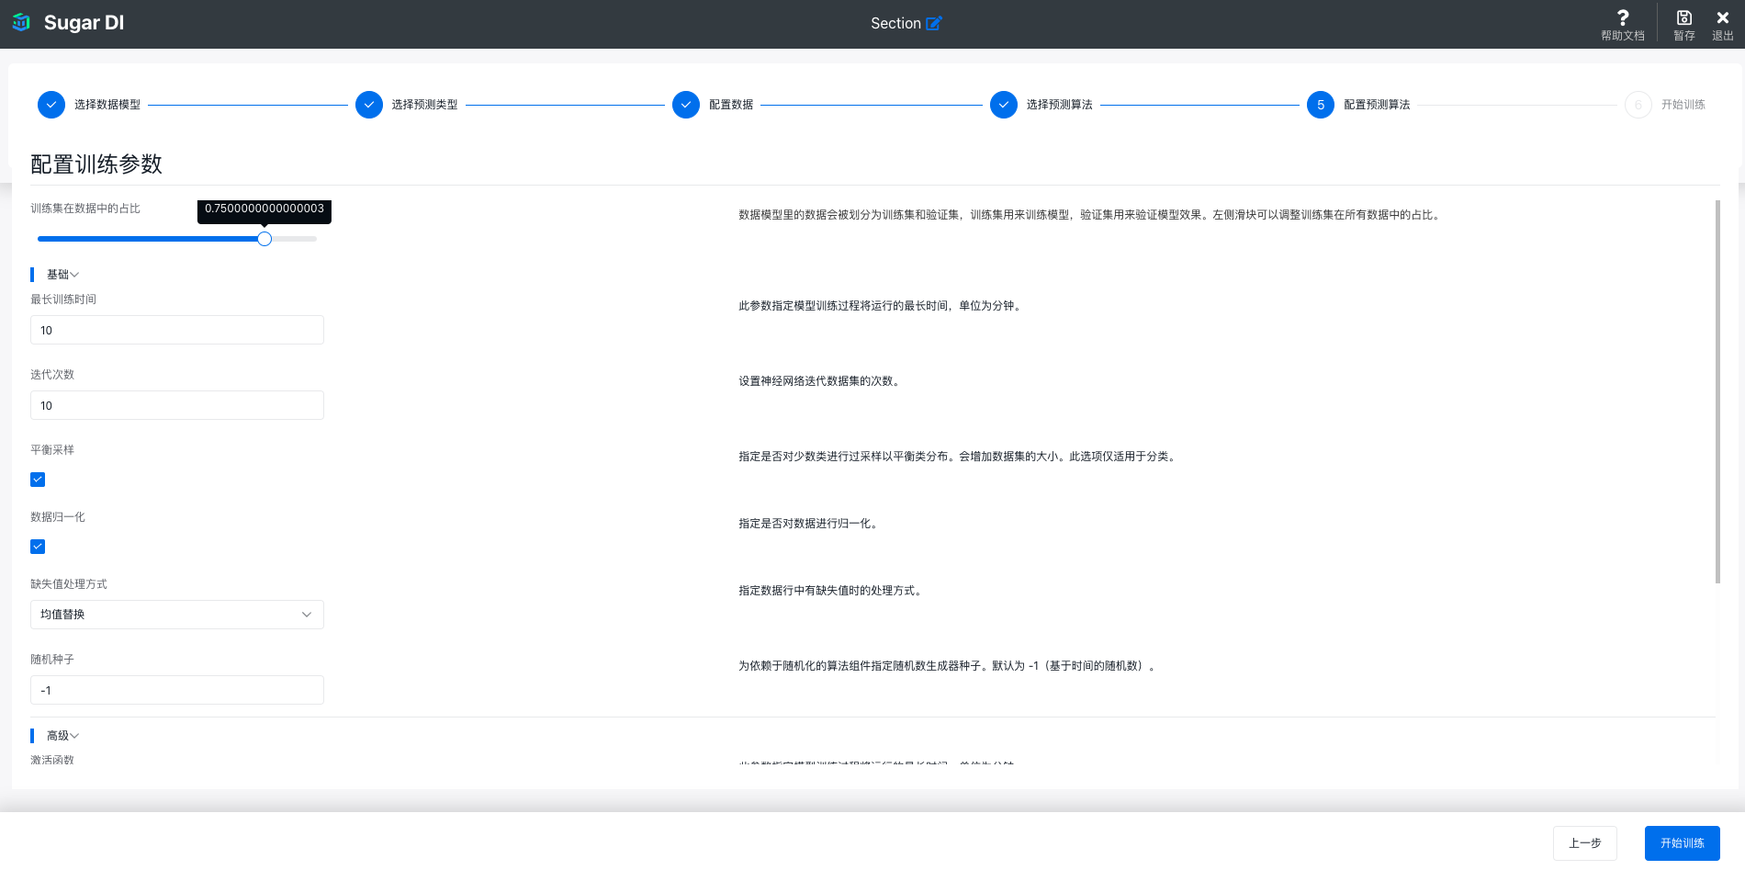Click step 5 circle 配置预测算法

(x=1321, y=105)
